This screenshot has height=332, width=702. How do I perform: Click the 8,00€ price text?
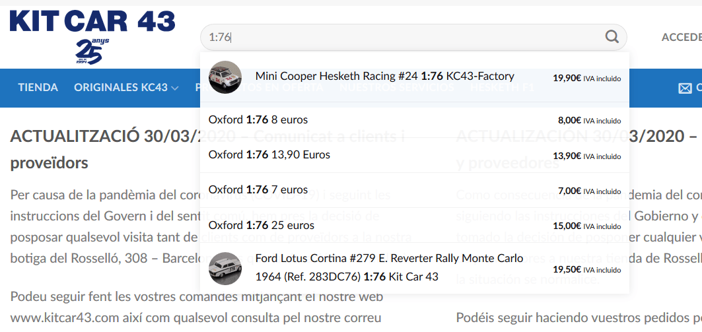point(569,120)
